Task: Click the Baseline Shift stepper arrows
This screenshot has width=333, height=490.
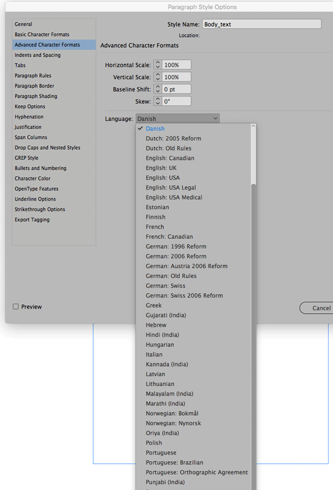Action: coord(158,89)
